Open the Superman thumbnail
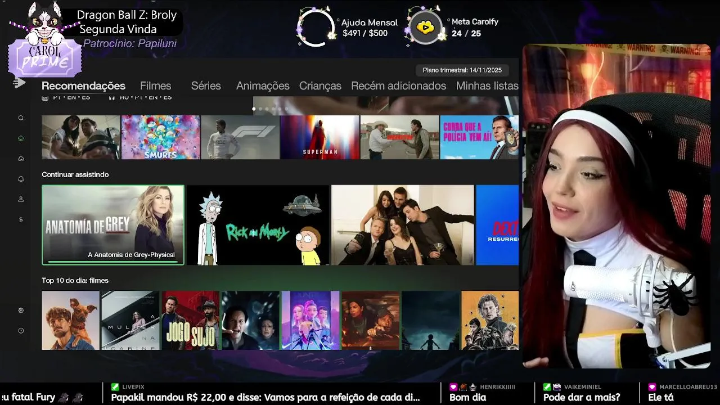 319,137
